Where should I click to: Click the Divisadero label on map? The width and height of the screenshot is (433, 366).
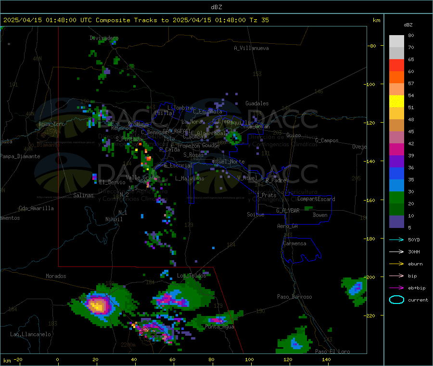(x=104, y=38)
